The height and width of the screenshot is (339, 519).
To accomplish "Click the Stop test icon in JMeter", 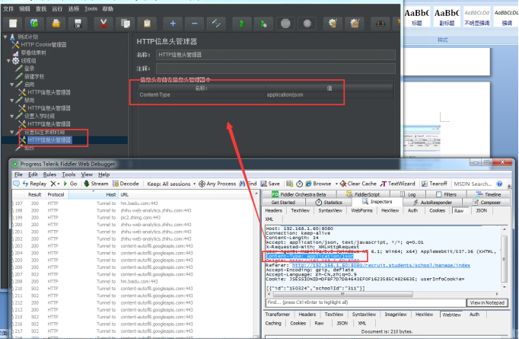I will coord(285,24).
